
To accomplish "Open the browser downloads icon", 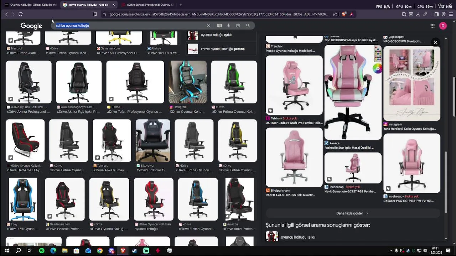I will click(x=418, y=14).
